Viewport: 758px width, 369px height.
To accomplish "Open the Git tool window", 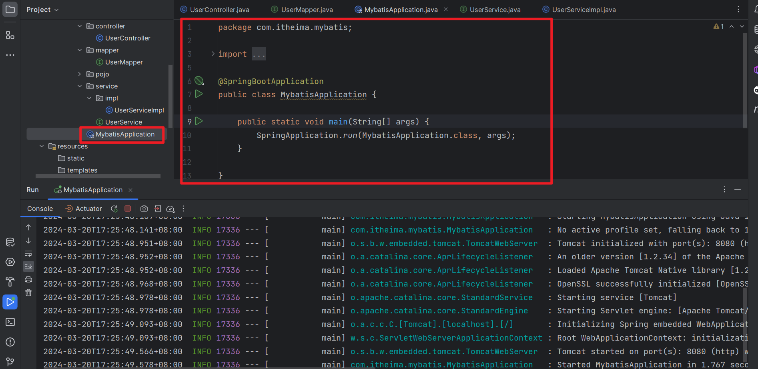I will [x=10, y=361].
